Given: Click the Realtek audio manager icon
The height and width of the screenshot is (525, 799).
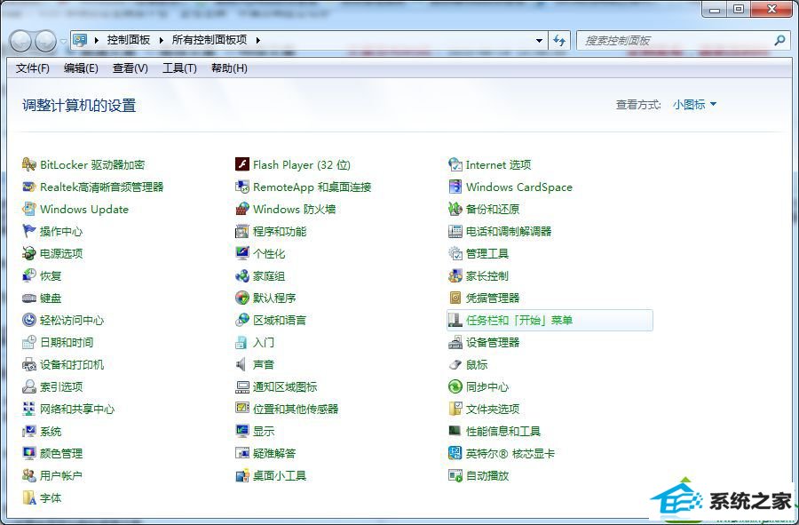Looking at the screenshot, I should [x=29, y=187].
